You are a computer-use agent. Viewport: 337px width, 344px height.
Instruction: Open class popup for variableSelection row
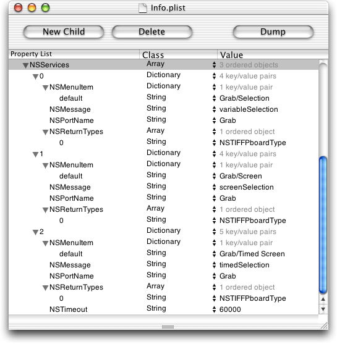point(214,109)
